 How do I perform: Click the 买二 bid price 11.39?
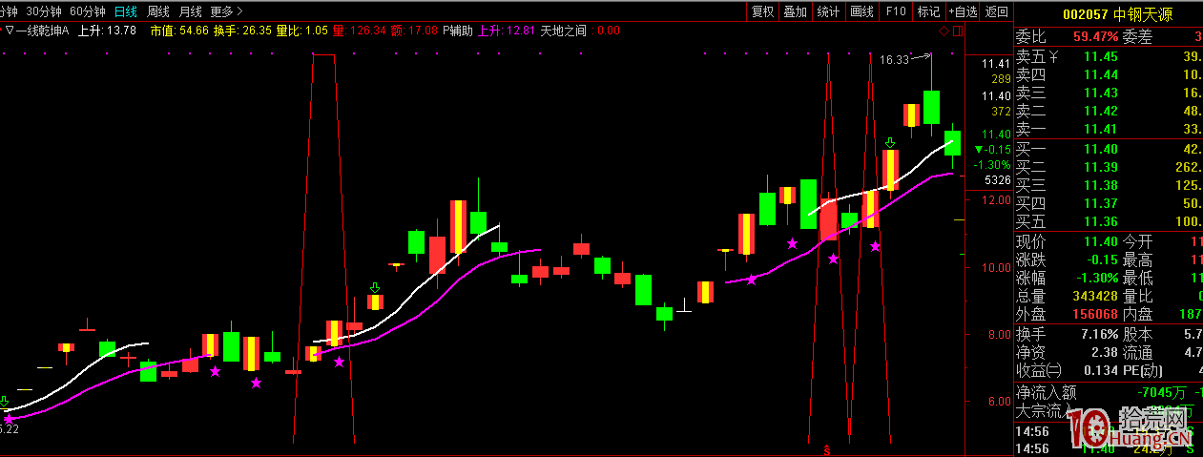[1100, 167]
